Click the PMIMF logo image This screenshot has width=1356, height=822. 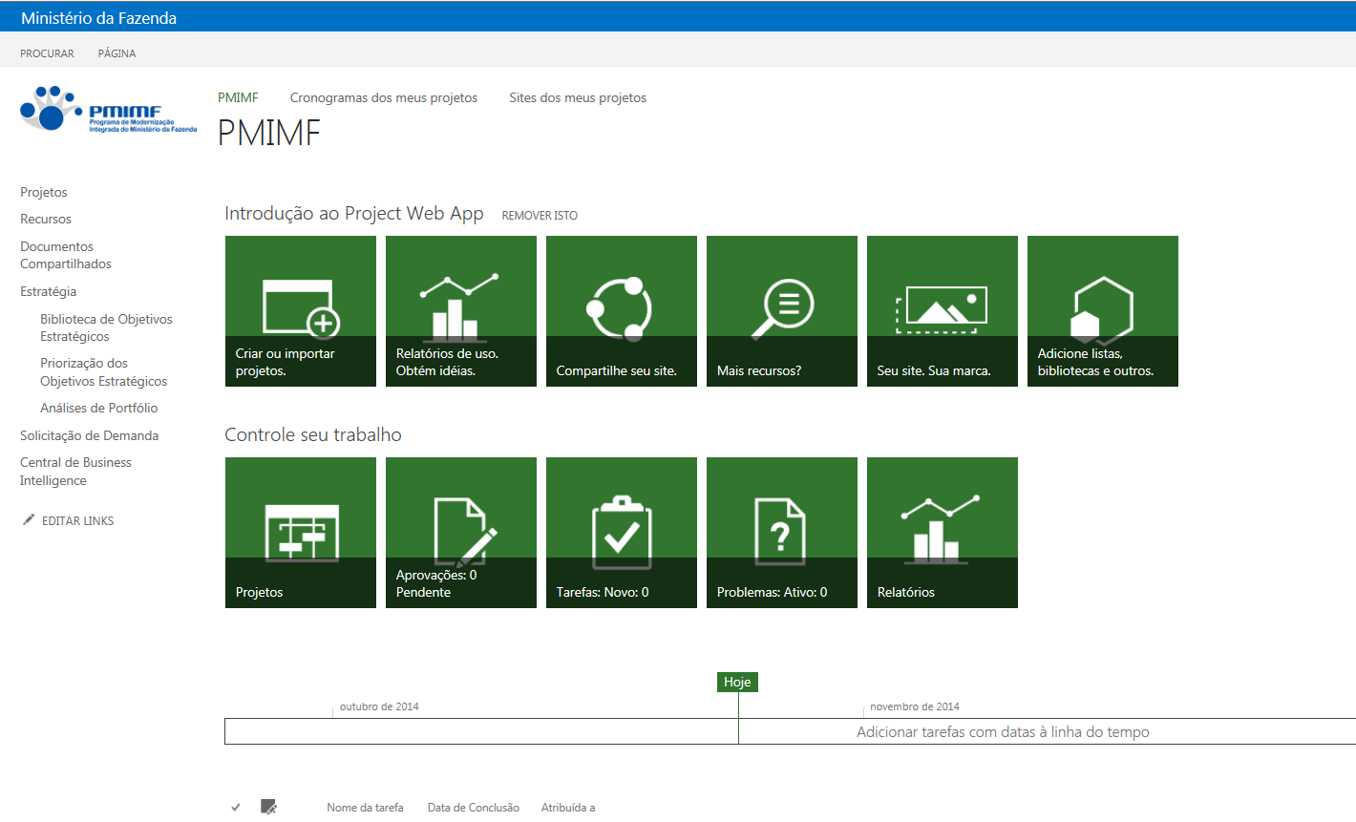coord(108,109)
